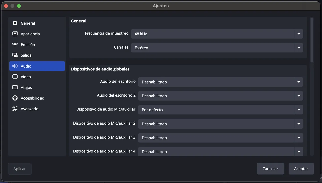
Task: Open the Dispositivo de audio Mic/auxiliar 3 dropdown
Action: pos(221,138)
